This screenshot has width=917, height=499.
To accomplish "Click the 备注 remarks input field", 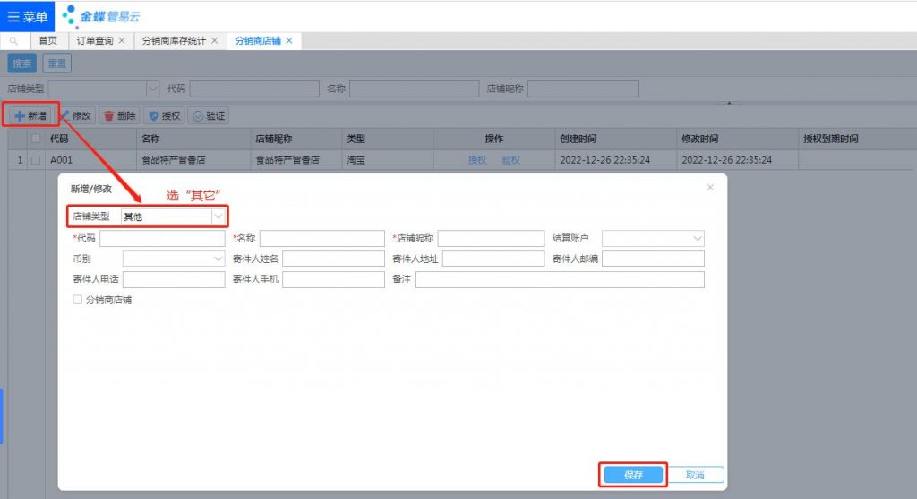I will click(x=559, y=280).
